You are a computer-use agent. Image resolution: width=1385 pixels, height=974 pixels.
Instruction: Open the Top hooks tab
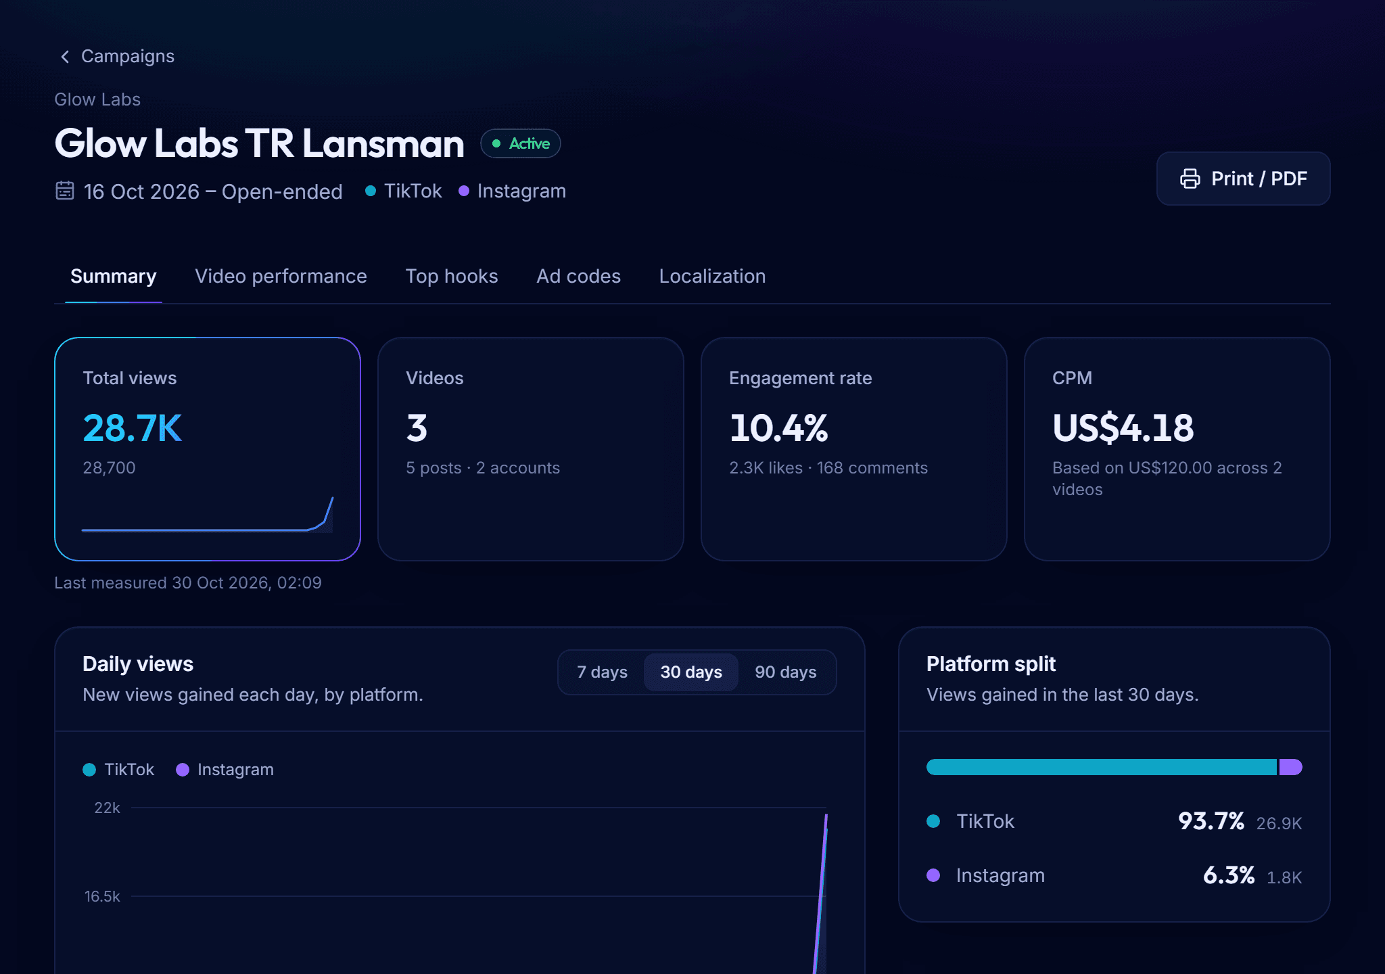pyautogui.click(x=452, y=276)
